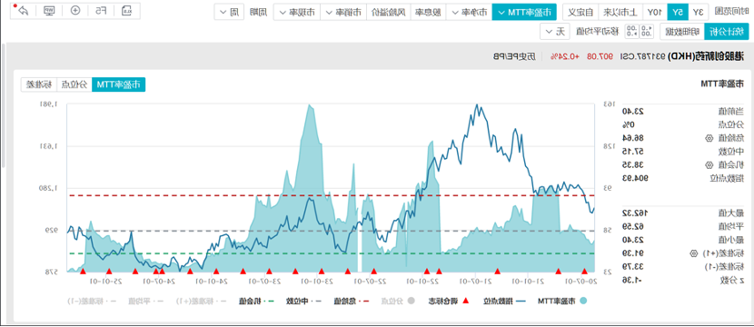Choose 自定义 custom time range
The width and height of the screenshot is (754, 327).
[x=580, y=12]
